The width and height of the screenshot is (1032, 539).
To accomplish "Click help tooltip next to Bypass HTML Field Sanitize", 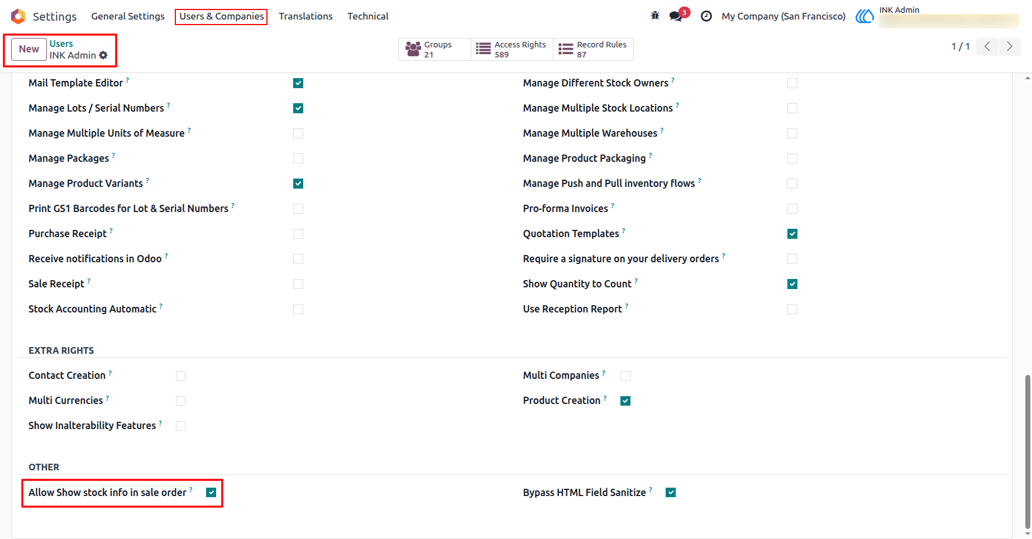I will point(651,489).
